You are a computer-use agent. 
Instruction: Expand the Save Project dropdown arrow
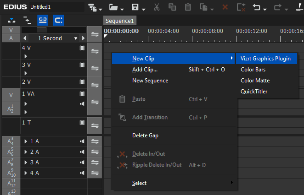[143, 9]
